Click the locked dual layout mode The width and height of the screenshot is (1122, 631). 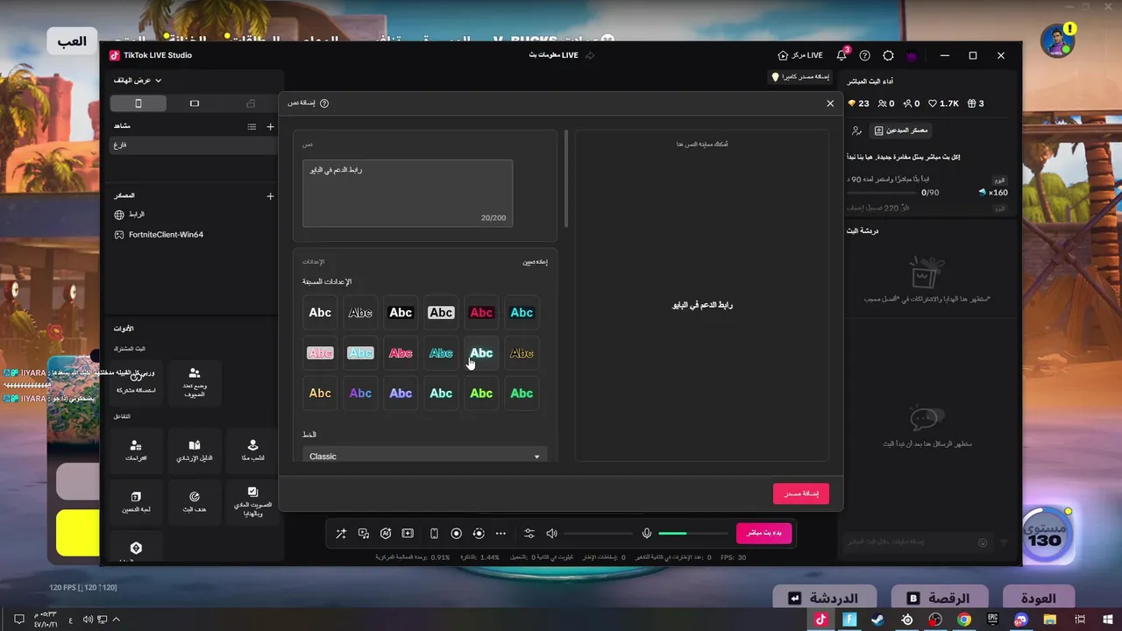(251, 103)
